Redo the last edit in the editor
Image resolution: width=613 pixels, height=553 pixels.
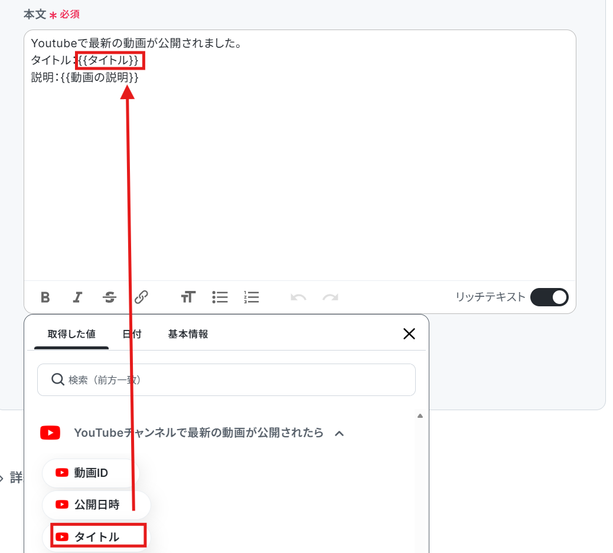(330, 298)
